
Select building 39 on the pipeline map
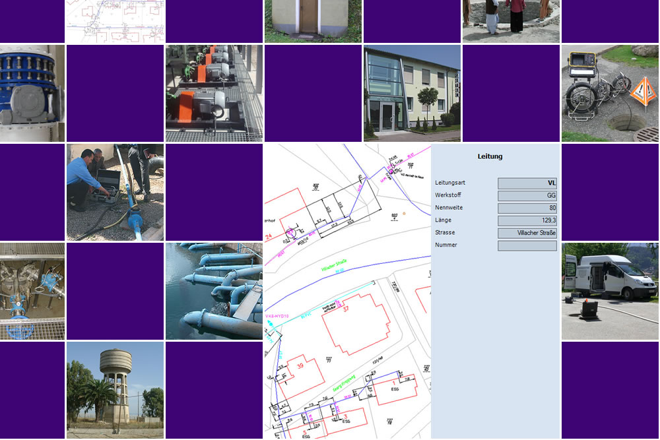coord(300,367)
